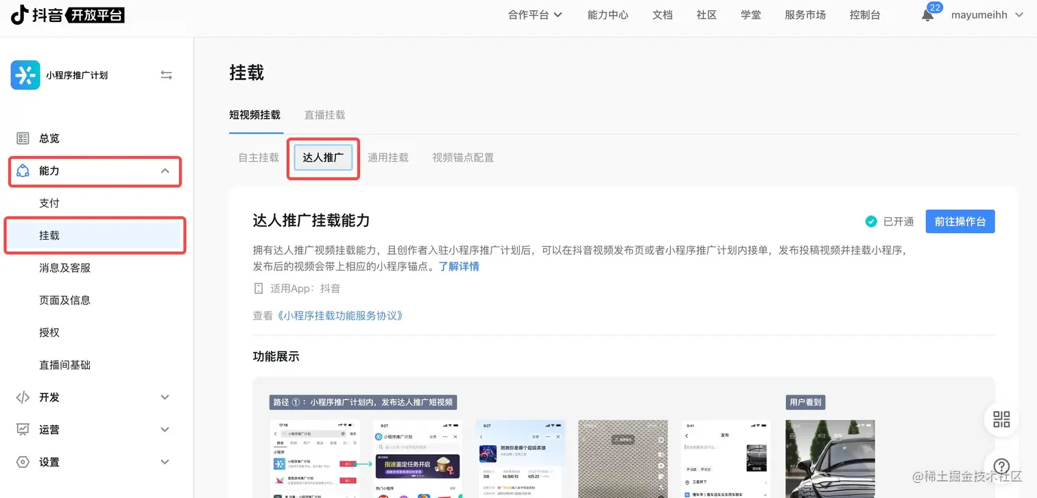
Task: Click the 用户看到 label
Action: 806,402
